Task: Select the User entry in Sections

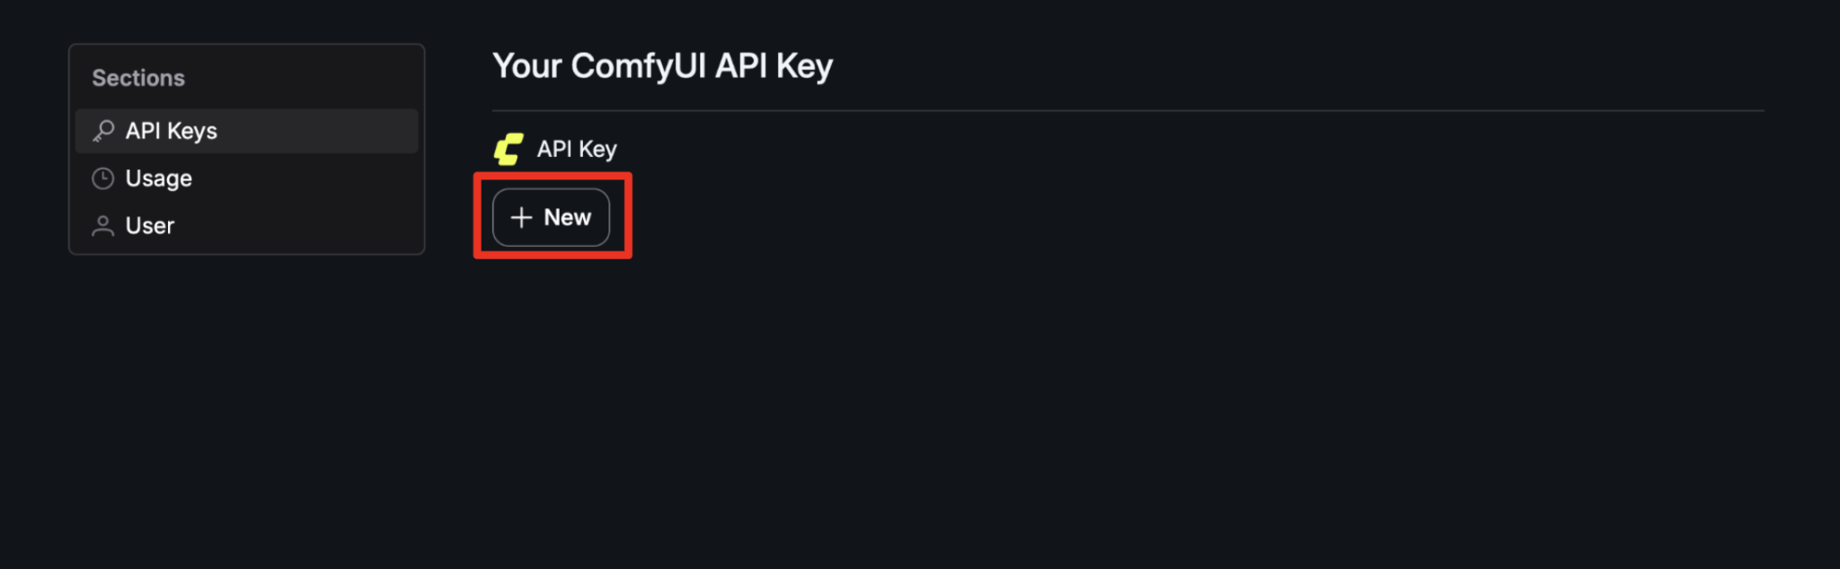Action: (149, 225)
